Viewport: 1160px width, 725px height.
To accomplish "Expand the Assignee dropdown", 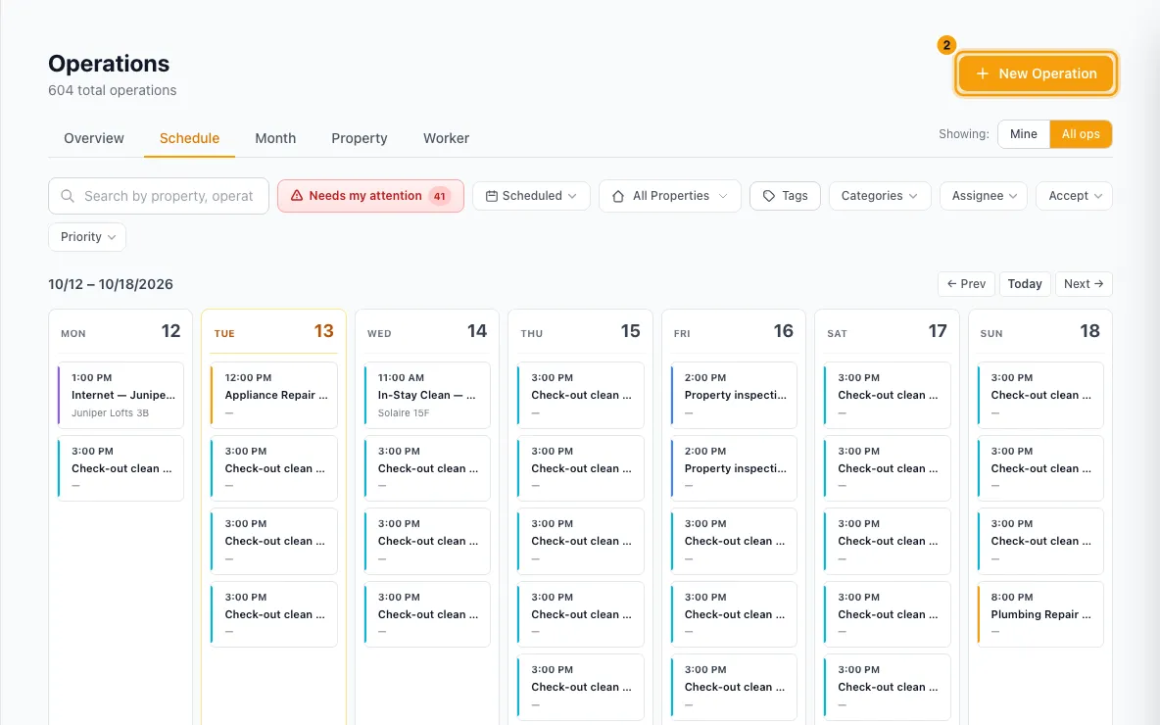I will pos(984,196).
